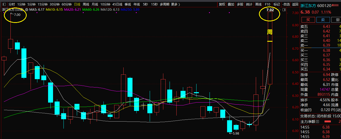
Task: Click 外盘 value 893115
Action: click(x=324, y=94)
